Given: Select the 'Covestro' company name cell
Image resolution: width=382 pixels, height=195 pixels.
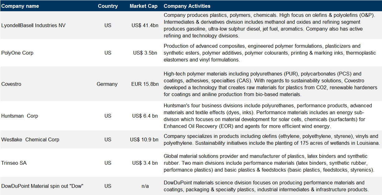Looking at the screenshot, I should (x=11, y=84).
